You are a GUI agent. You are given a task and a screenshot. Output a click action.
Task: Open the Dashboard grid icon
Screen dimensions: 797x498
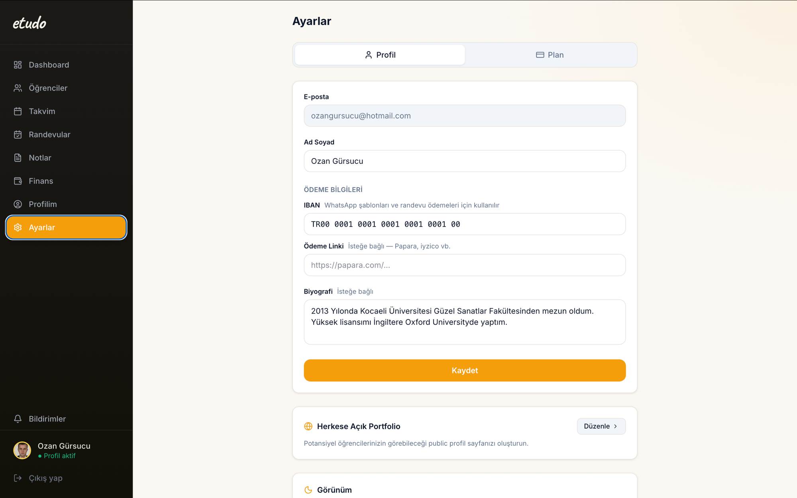click(18, 65)
